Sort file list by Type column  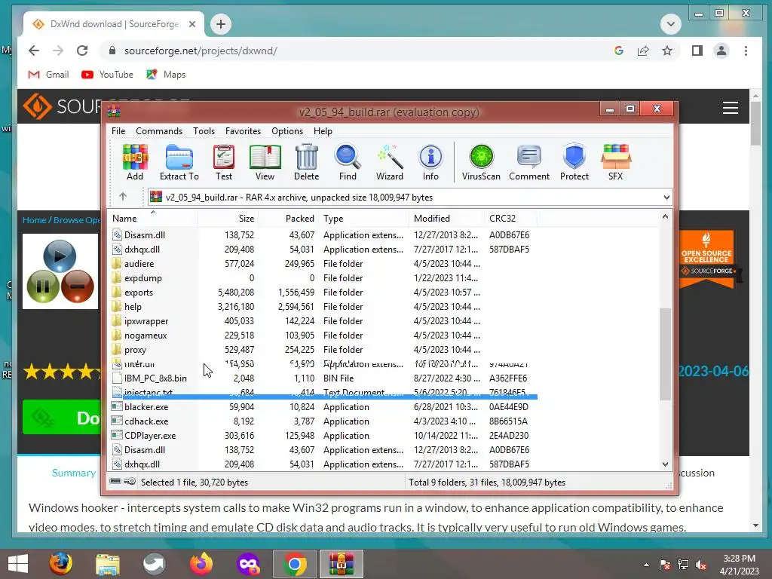tap(363, 218)
